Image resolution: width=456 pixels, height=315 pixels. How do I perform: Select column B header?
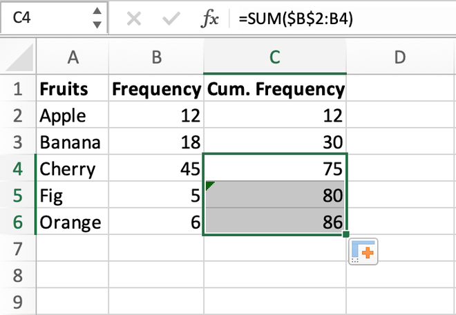click(x=156, y=57)
